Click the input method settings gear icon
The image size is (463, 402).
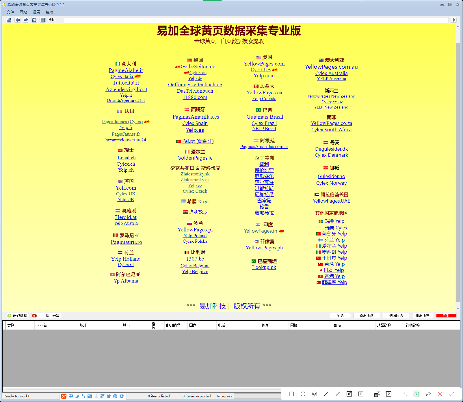(x=122, y=396)
